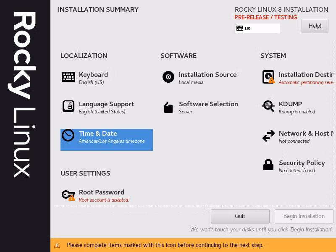Click the Software Selection package icon
Viewport: 336px width, 252px height.
coord(168,108)
